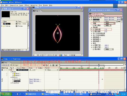Open the Animation menu
Screen dimensions: 127x96
tap(34, 5)
